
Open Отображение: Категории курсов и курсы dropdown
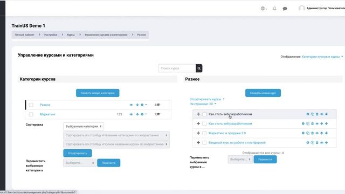[322, 57]
